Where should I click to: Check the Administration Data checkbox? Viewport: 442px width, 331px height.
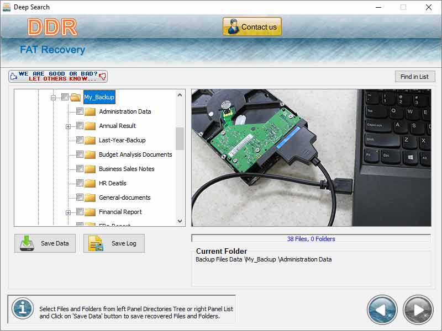pos(80,111)
